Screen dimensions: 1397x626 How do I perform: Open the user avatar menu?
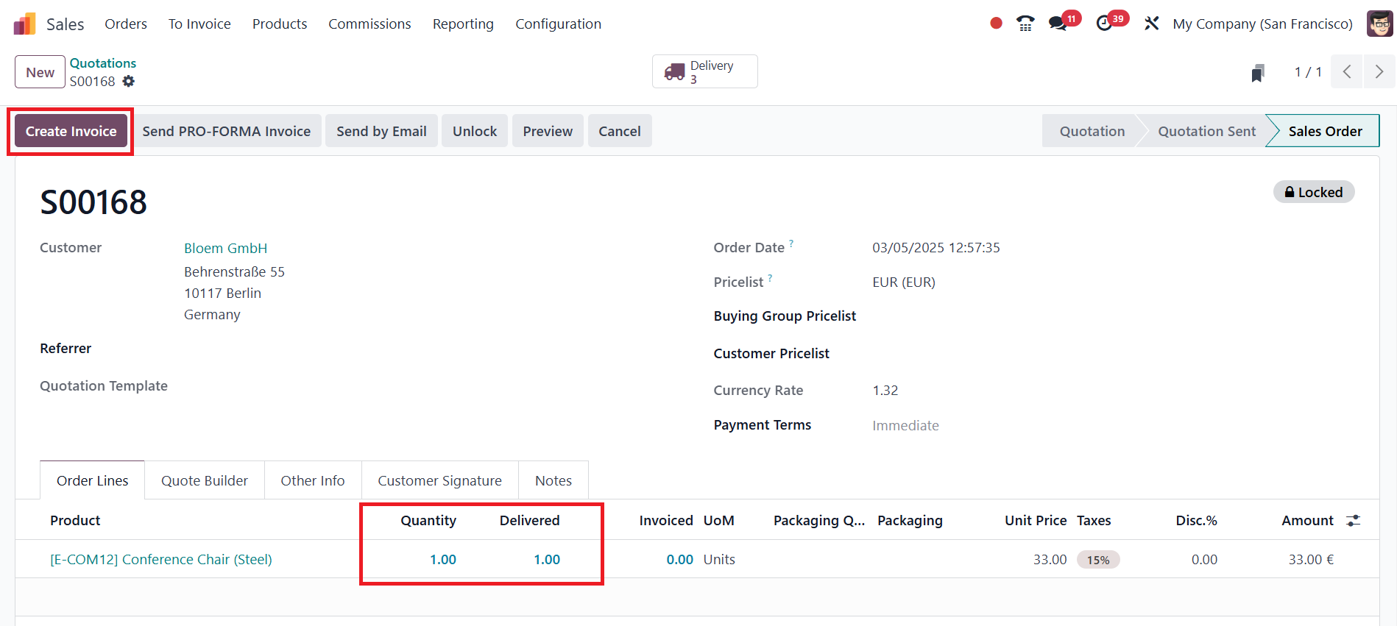(1379, 24)
